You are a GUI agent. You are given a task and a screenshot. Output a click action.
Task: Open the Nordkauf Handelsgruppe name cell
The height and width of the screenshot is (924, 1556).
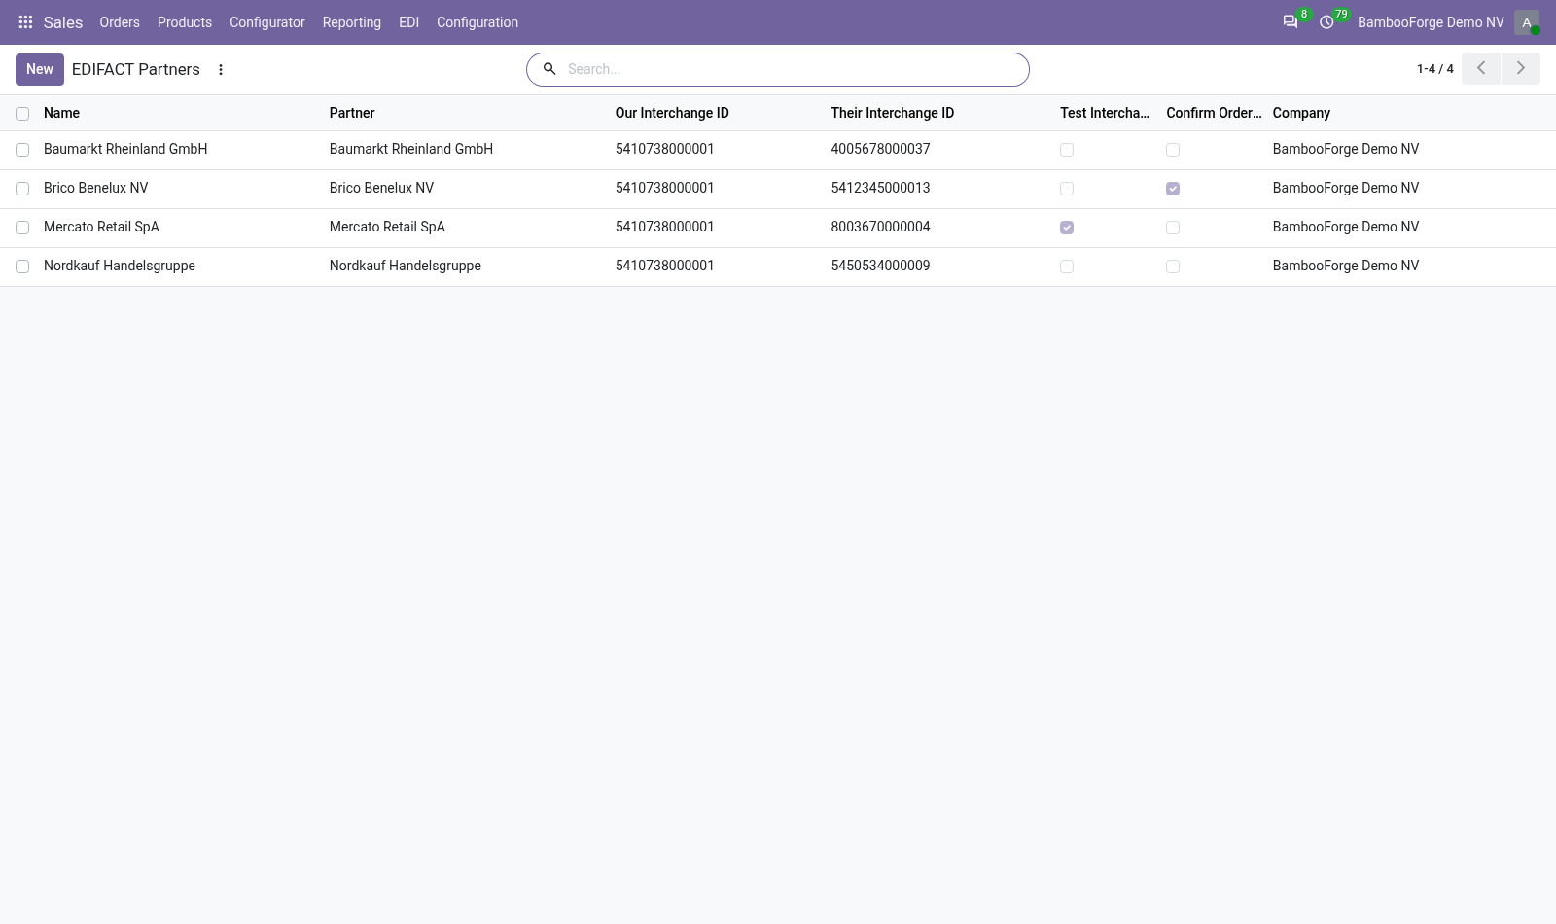coord(120,266)
